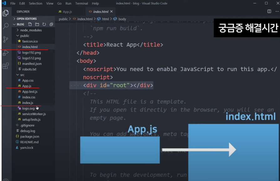The image size is (280, 181).
Task: Click the div id="root" code line
Action: [118, 85]
